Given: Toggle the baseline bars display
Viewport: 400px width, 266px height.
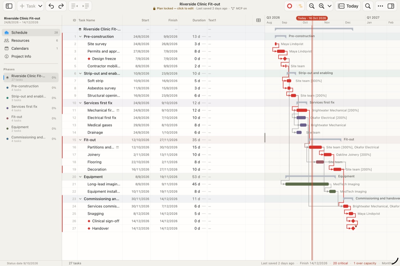Looking at the screenshot, I should [299, 6].
